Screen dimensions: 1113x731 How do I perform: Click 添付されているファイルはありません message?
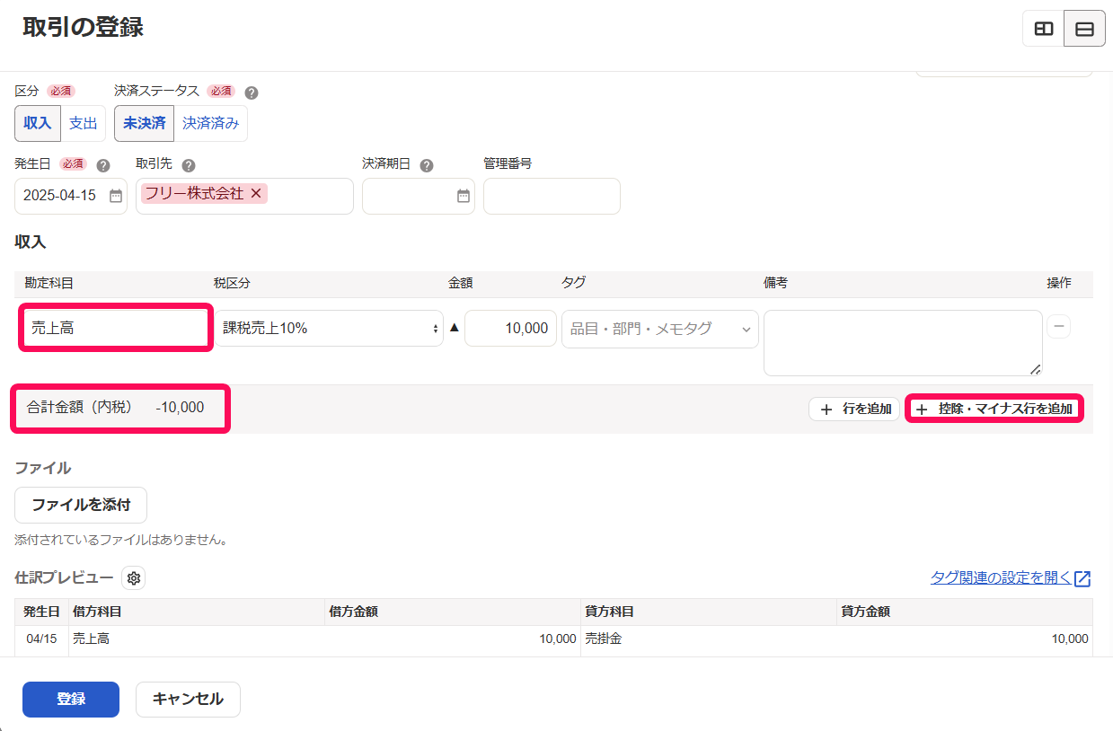point(121,541)
